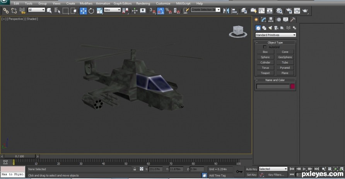
Task: Open the Edit menu
Action: tap(16, 3)
